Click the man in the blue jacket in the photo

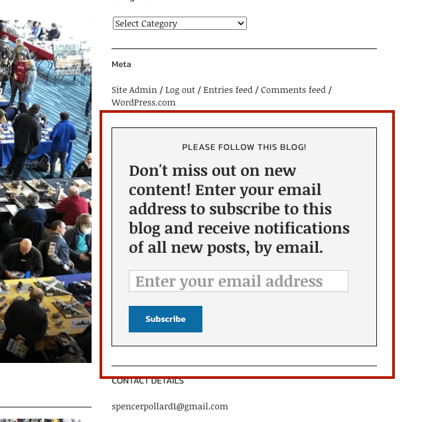pyautogui.click(x=62, y=144)
